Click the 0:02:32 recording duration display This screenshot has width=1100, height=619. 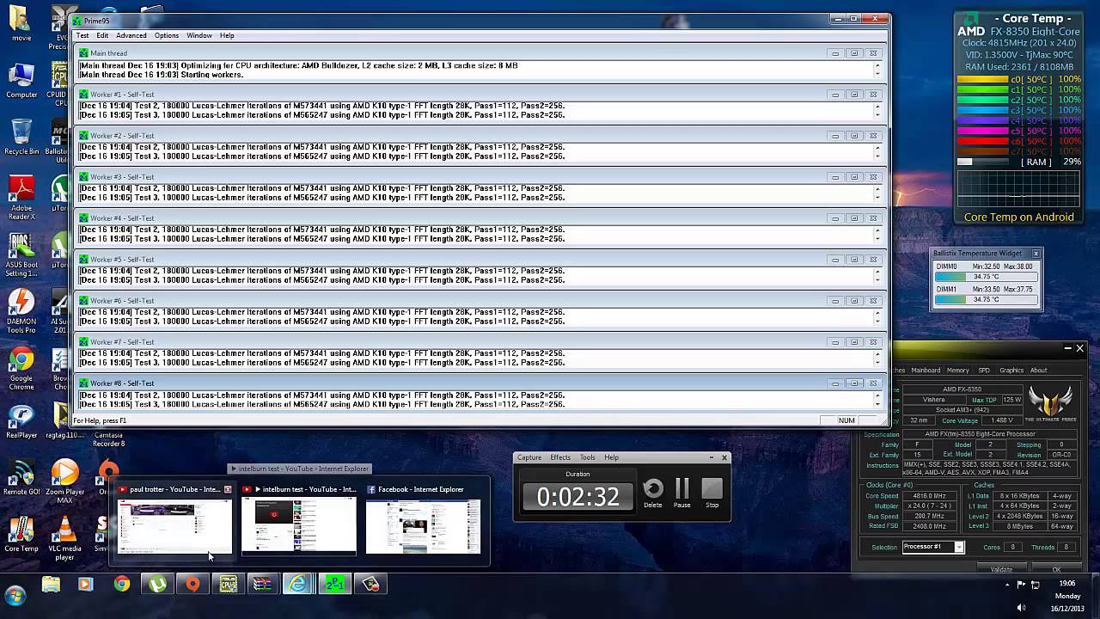point(577,496)
